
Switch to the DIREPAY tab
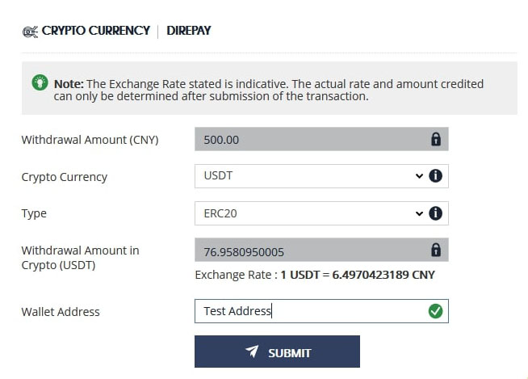(x=189, y=31)
